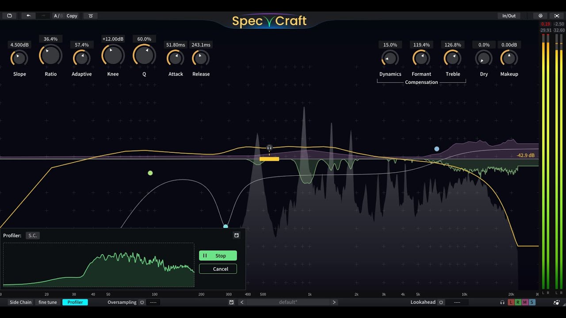Click the Slope knob
The width and height of the screenshot is (566, 318).
pyautogui.click(x=19, y=58)
